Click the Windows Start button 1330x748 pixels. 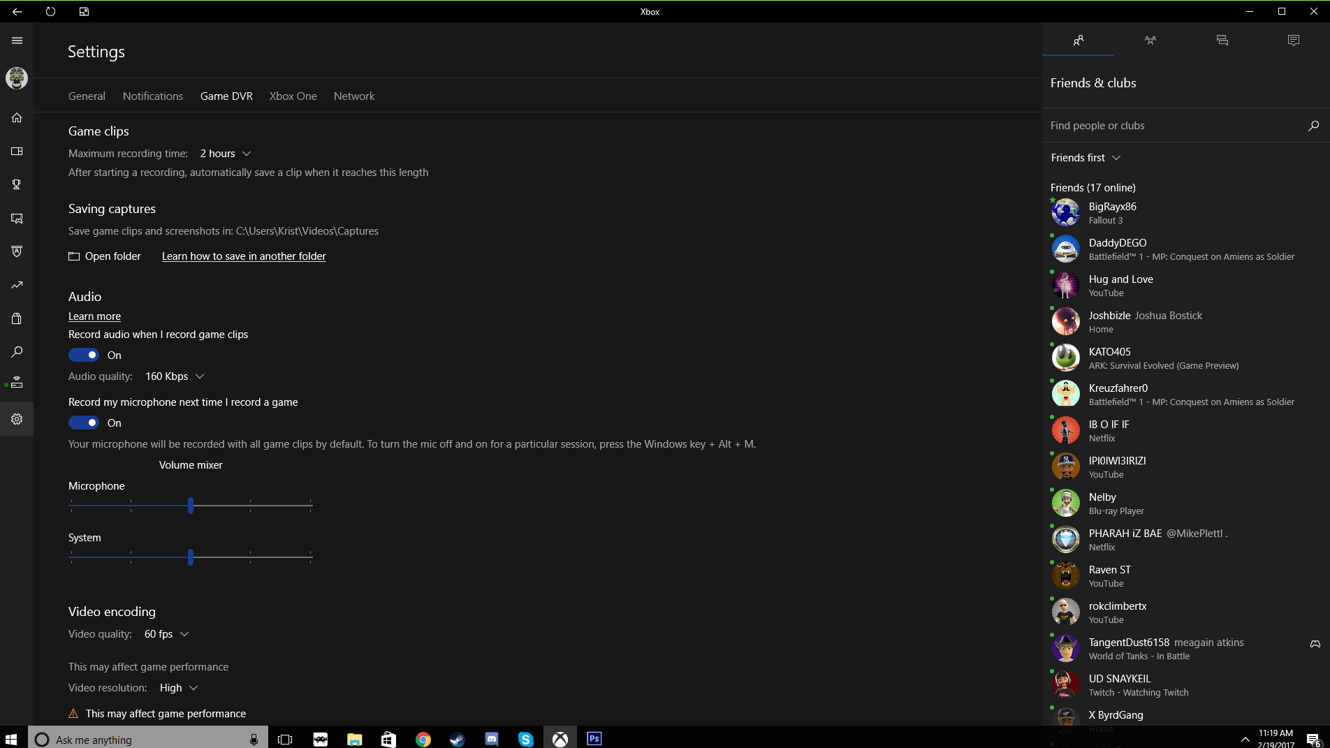click(x=11, y=739)
